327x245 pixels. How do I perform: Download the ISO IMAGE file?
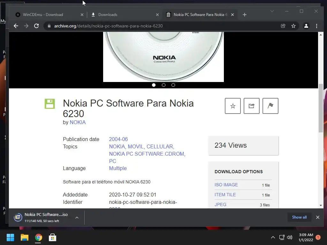226,185
